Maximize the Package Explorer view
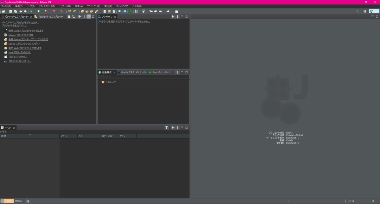The image size is (380, 204). [x=93, y=16]
